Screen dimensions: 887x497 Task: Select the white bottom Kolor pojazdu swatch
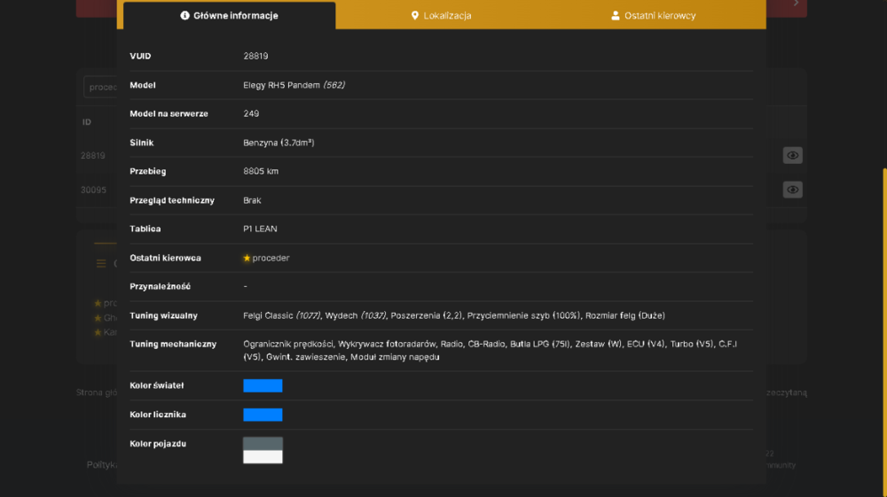pyautogui.click(x=263, y=457)
